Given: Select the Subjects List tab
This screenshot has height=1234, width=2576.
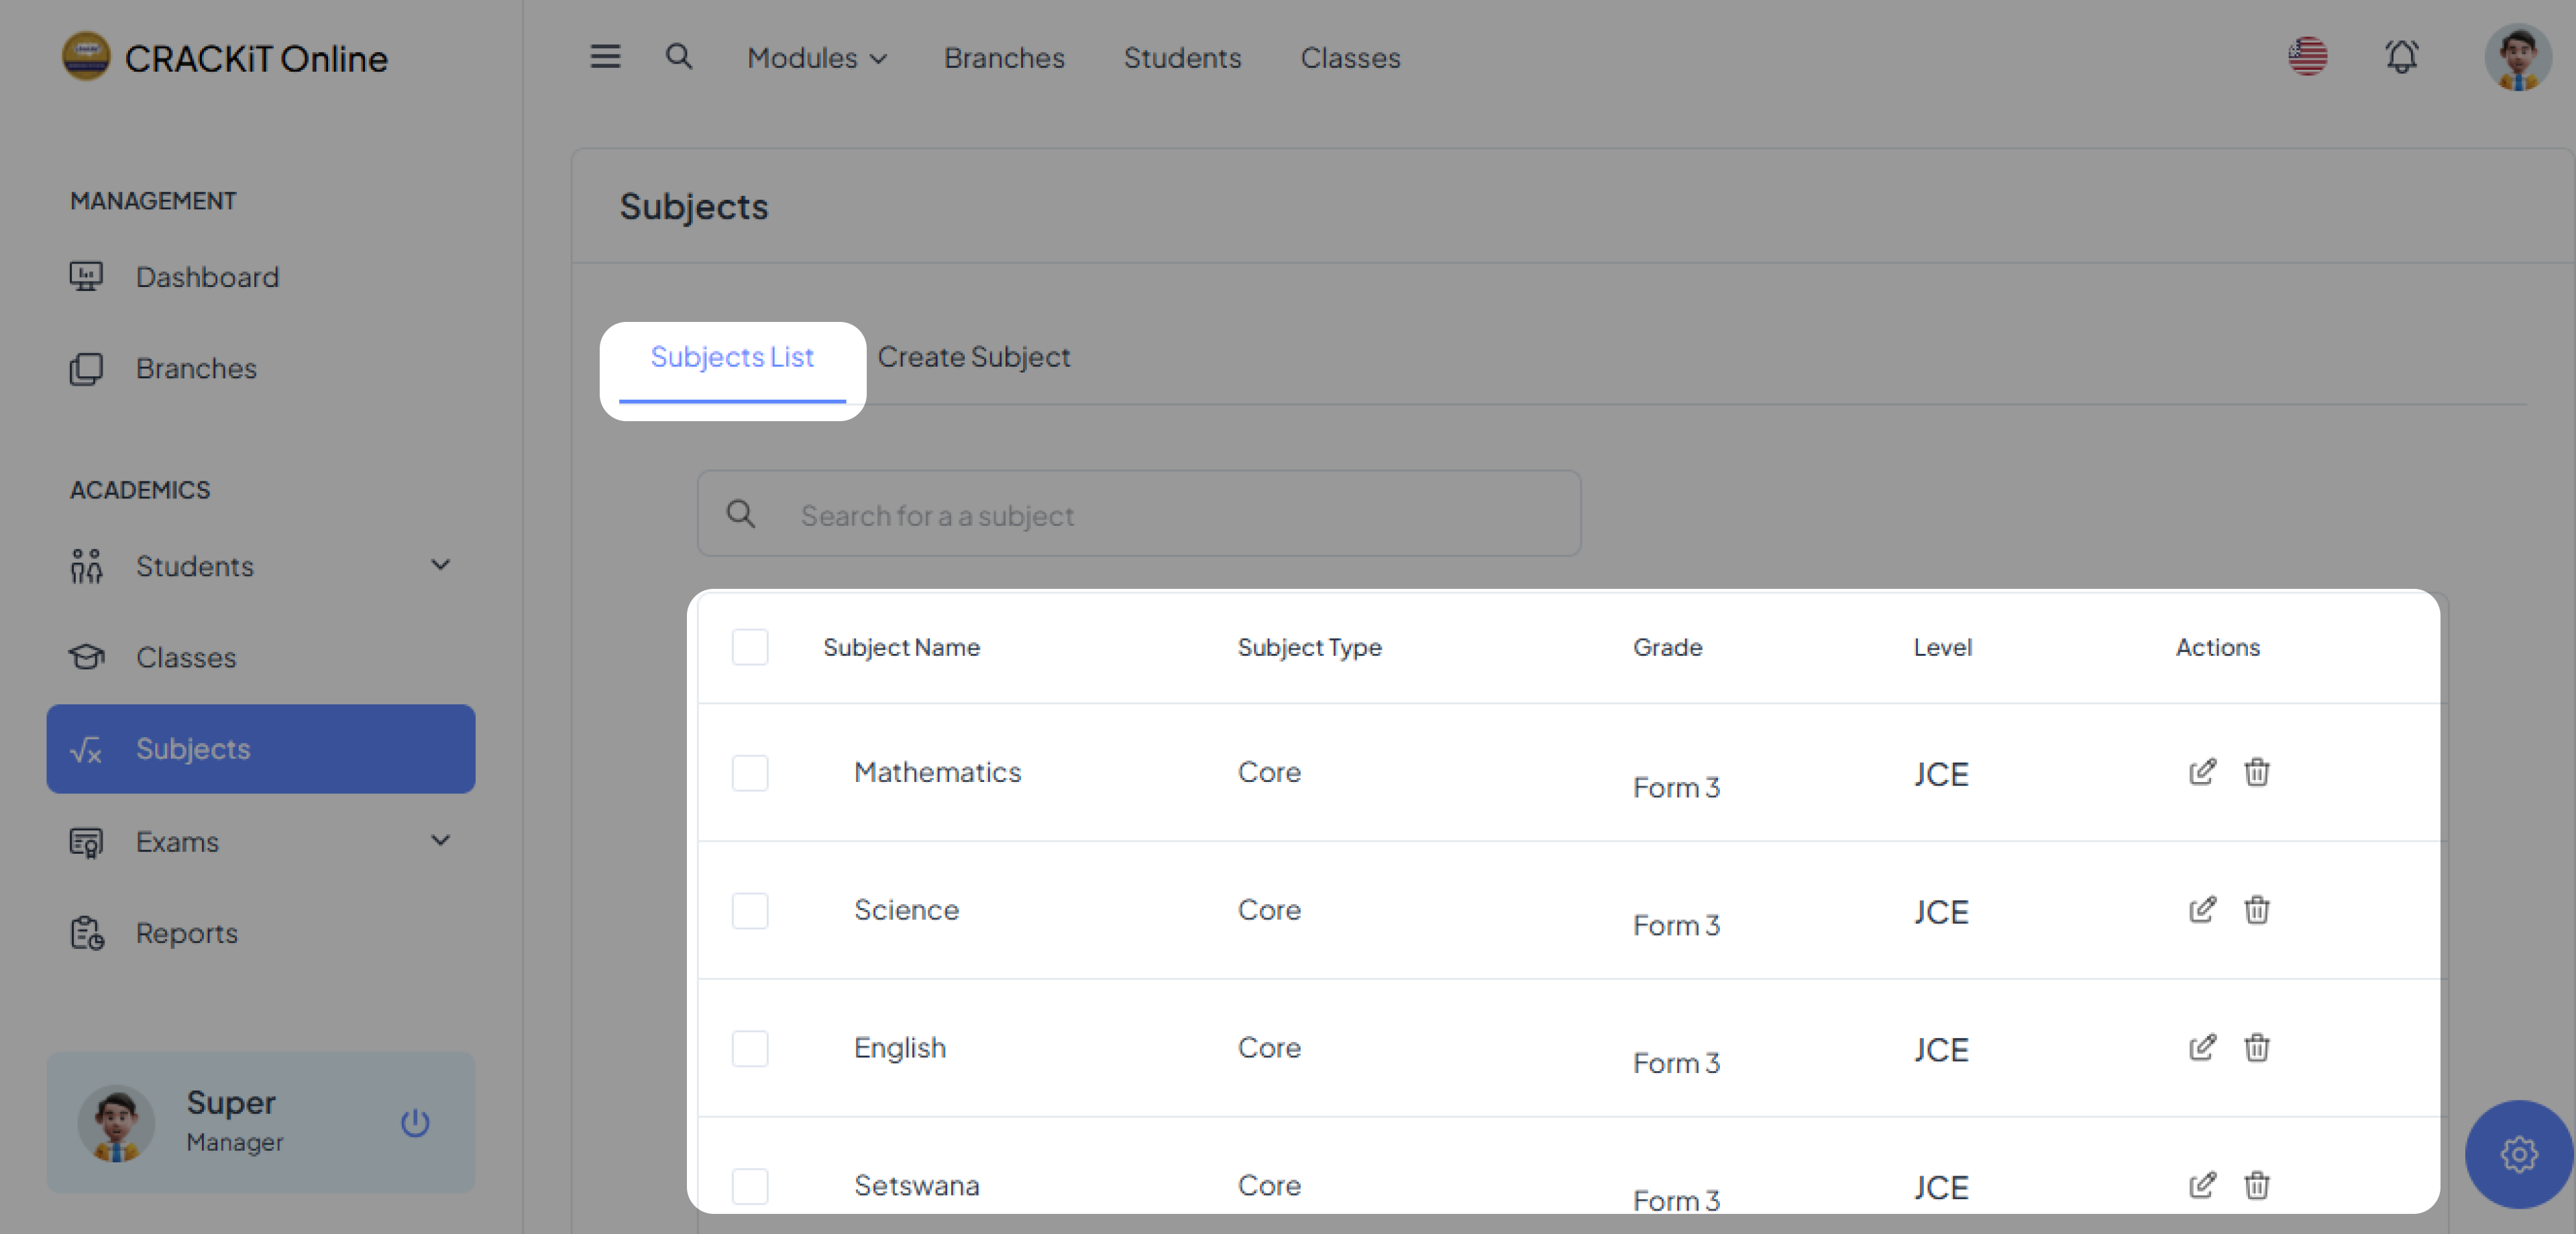Looking at the screenshot, I should (732, 357).
